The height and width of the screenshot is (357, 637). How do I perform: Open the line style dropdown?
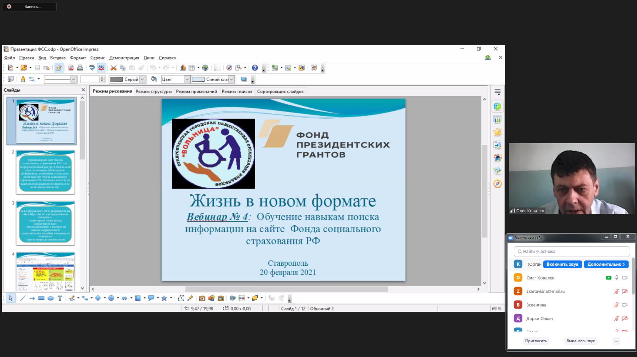point(73,79)
